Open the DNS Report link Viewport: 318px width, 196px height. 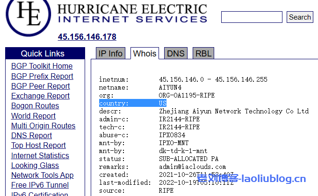click(31, 135)
